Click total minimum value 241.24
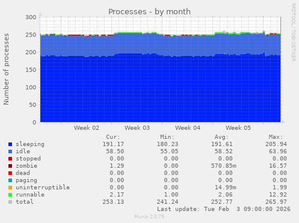Viewport: 299px width, 223px height. tap(167, 202)
